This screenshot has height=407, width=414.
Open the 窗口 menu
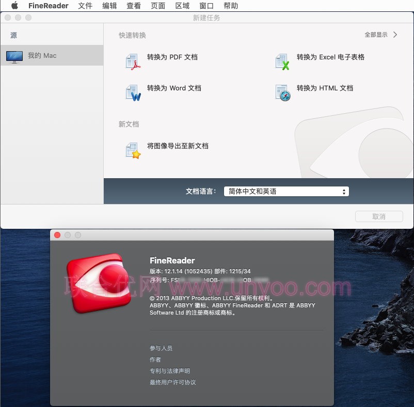pos(206,6)
